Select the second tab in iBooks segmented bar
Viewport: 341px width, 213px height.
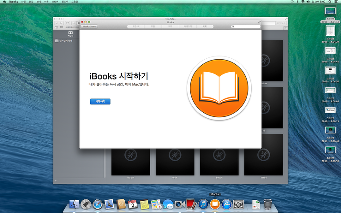coord(153,27)
